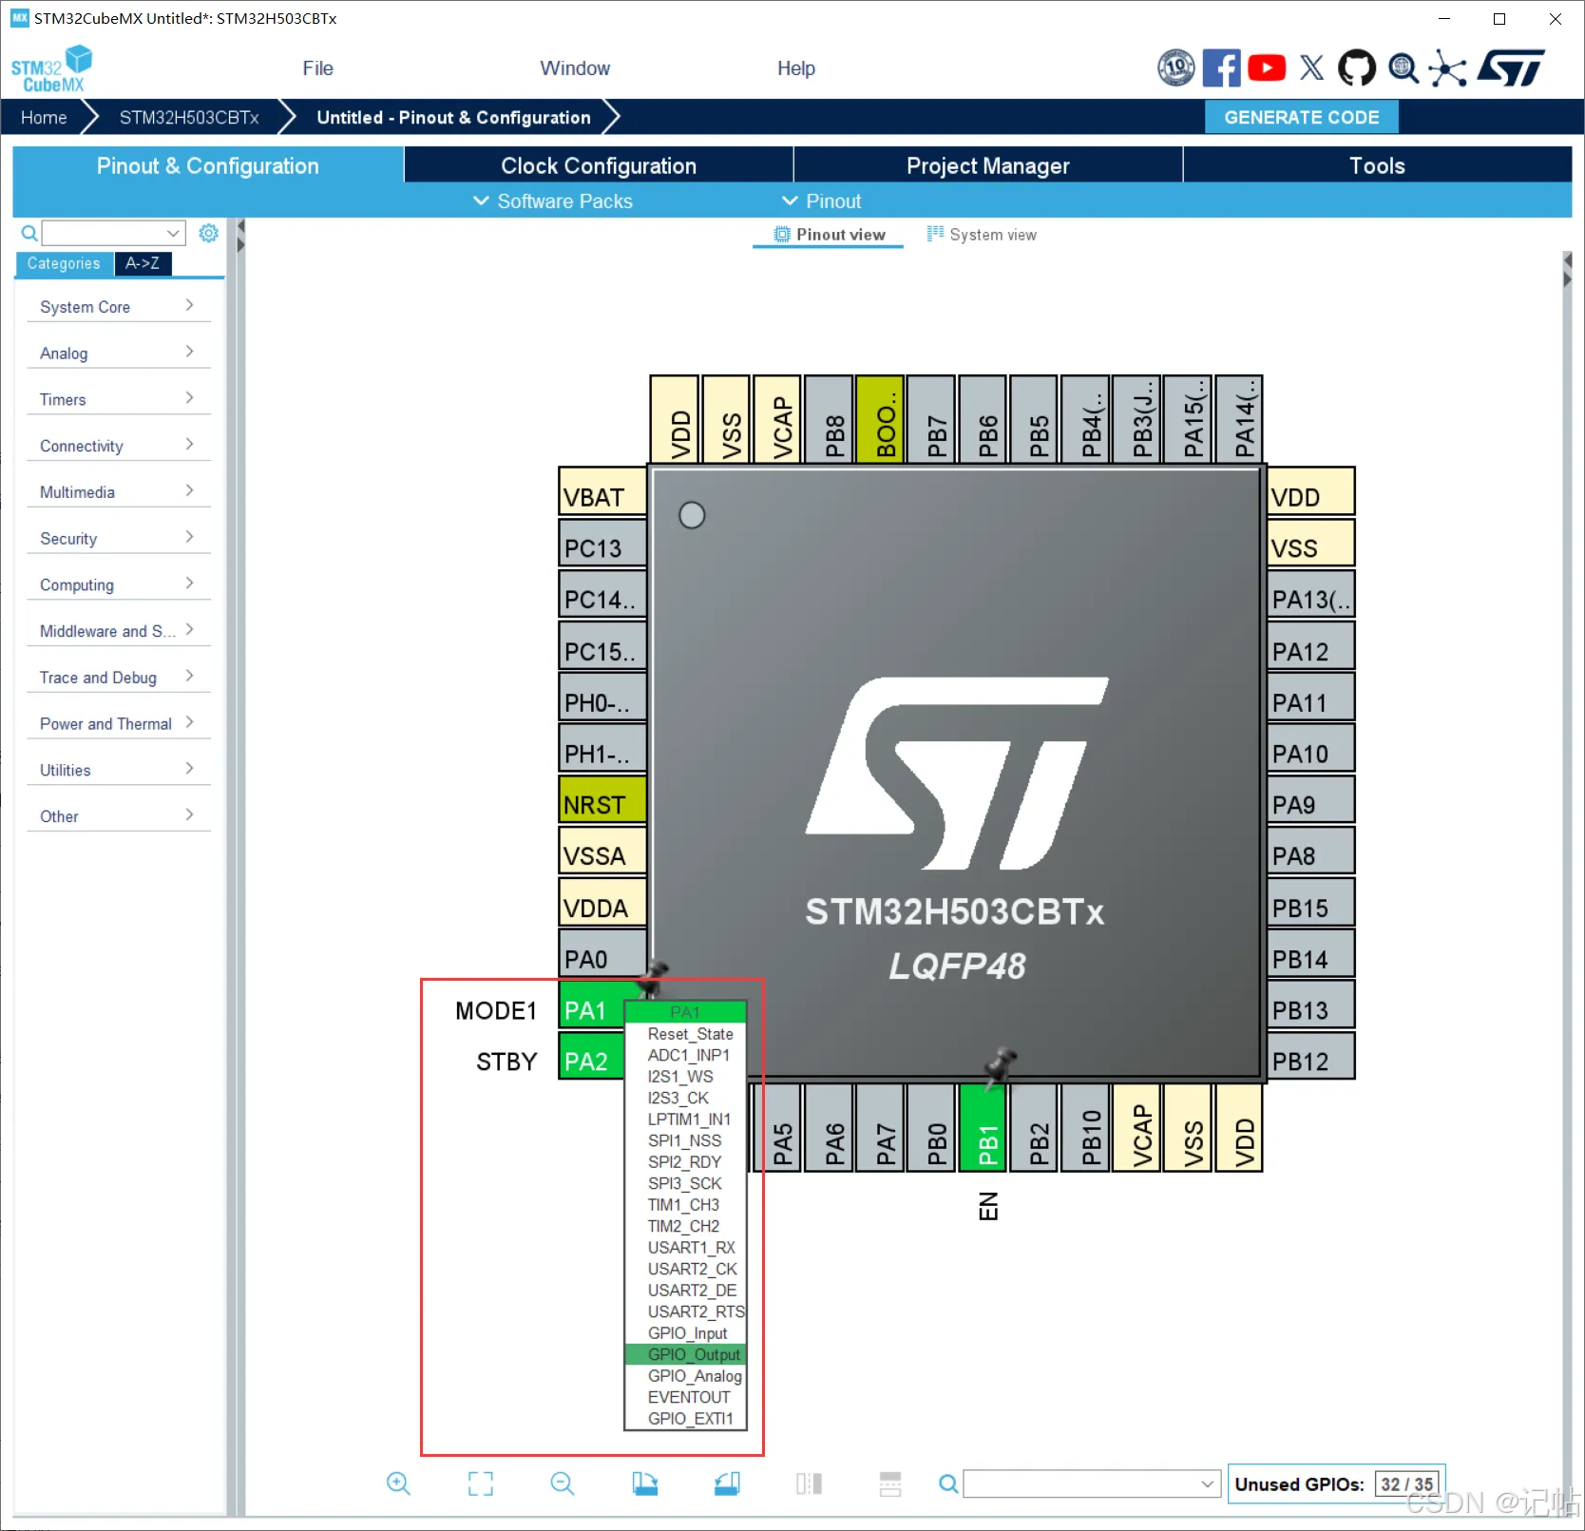1585x1531 pixels.
Task: Click the STM32CubeMX logo
Action: click(x=51, y=69)
